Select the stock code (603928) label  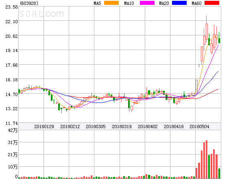(29, 3)
